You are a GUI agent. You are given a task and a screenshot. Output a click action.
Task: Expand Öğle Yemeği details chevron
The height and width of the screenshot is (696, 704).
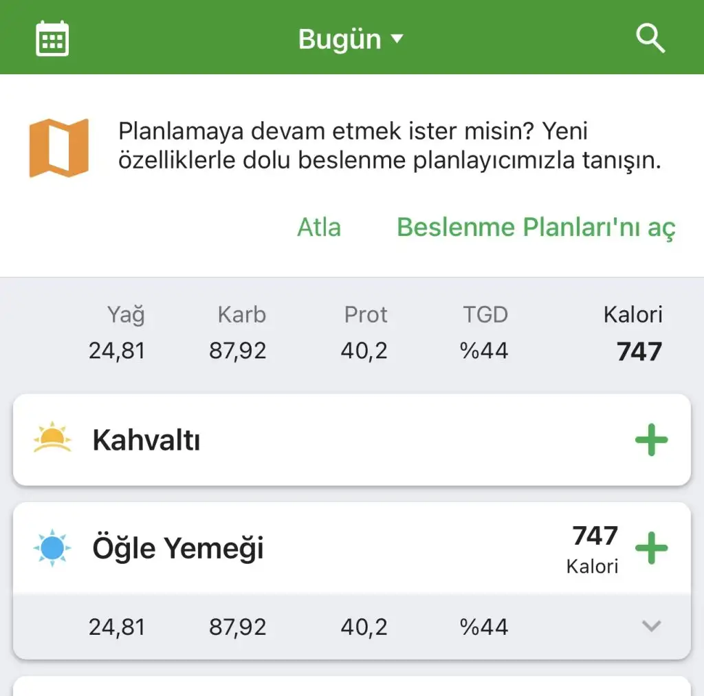651,625
